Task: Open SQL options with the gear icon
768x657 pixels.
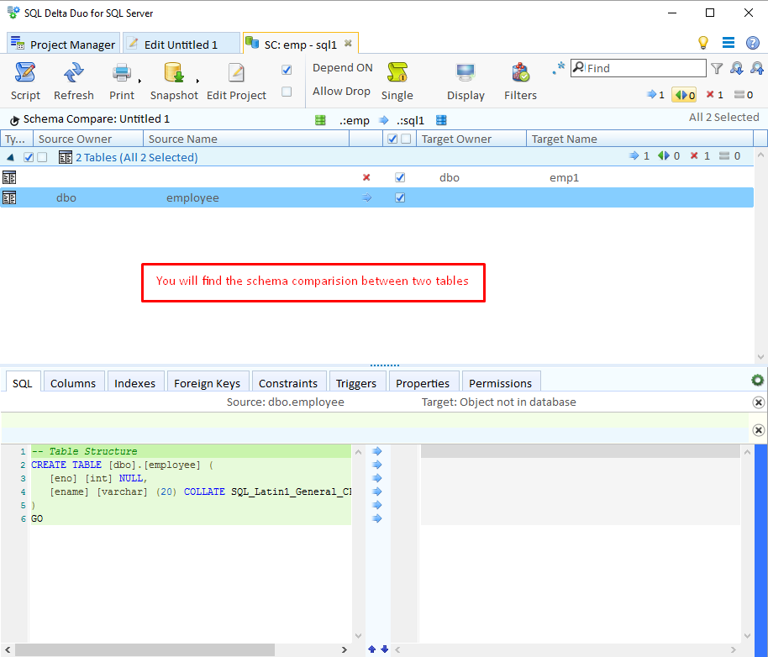Action: (757, 380)
